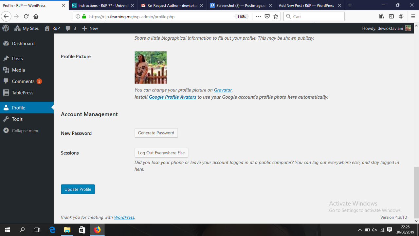The height and width of the screenshot is (236, 419).
Task: Open the Firefox hamburger menu
Action: tap(413, 16)
